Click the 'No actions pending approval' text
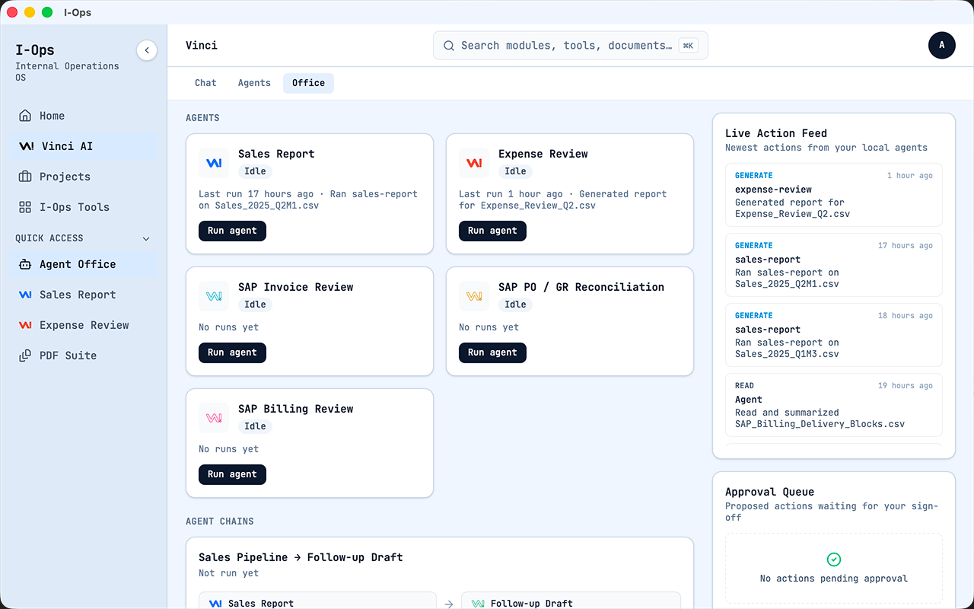Screen dimensions: 974x609 (834, 579)
